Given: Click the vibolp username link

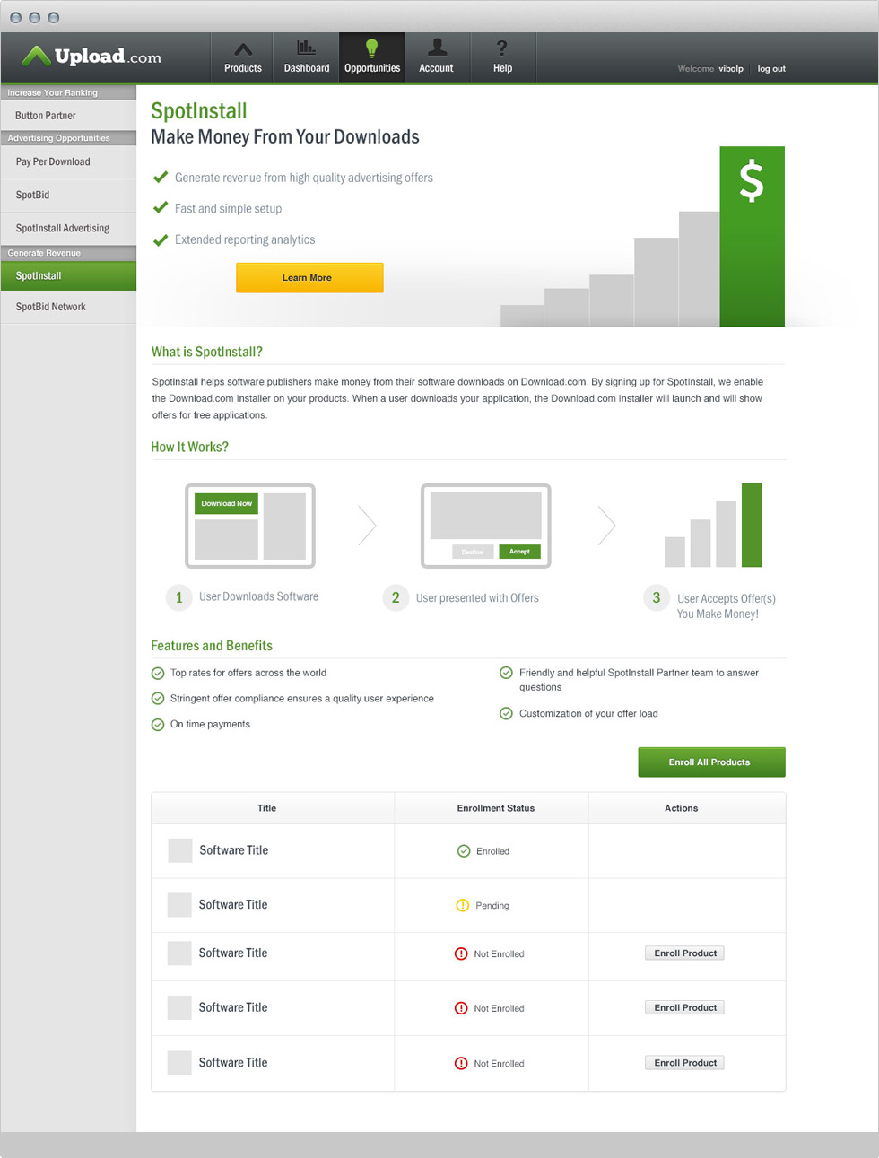Looking at the screenshot, I should [x=731, y=69].
